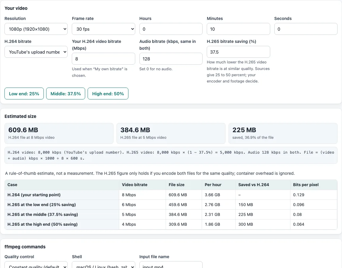
Task: Open the Resolution dropdown
Action: [36, 29]
